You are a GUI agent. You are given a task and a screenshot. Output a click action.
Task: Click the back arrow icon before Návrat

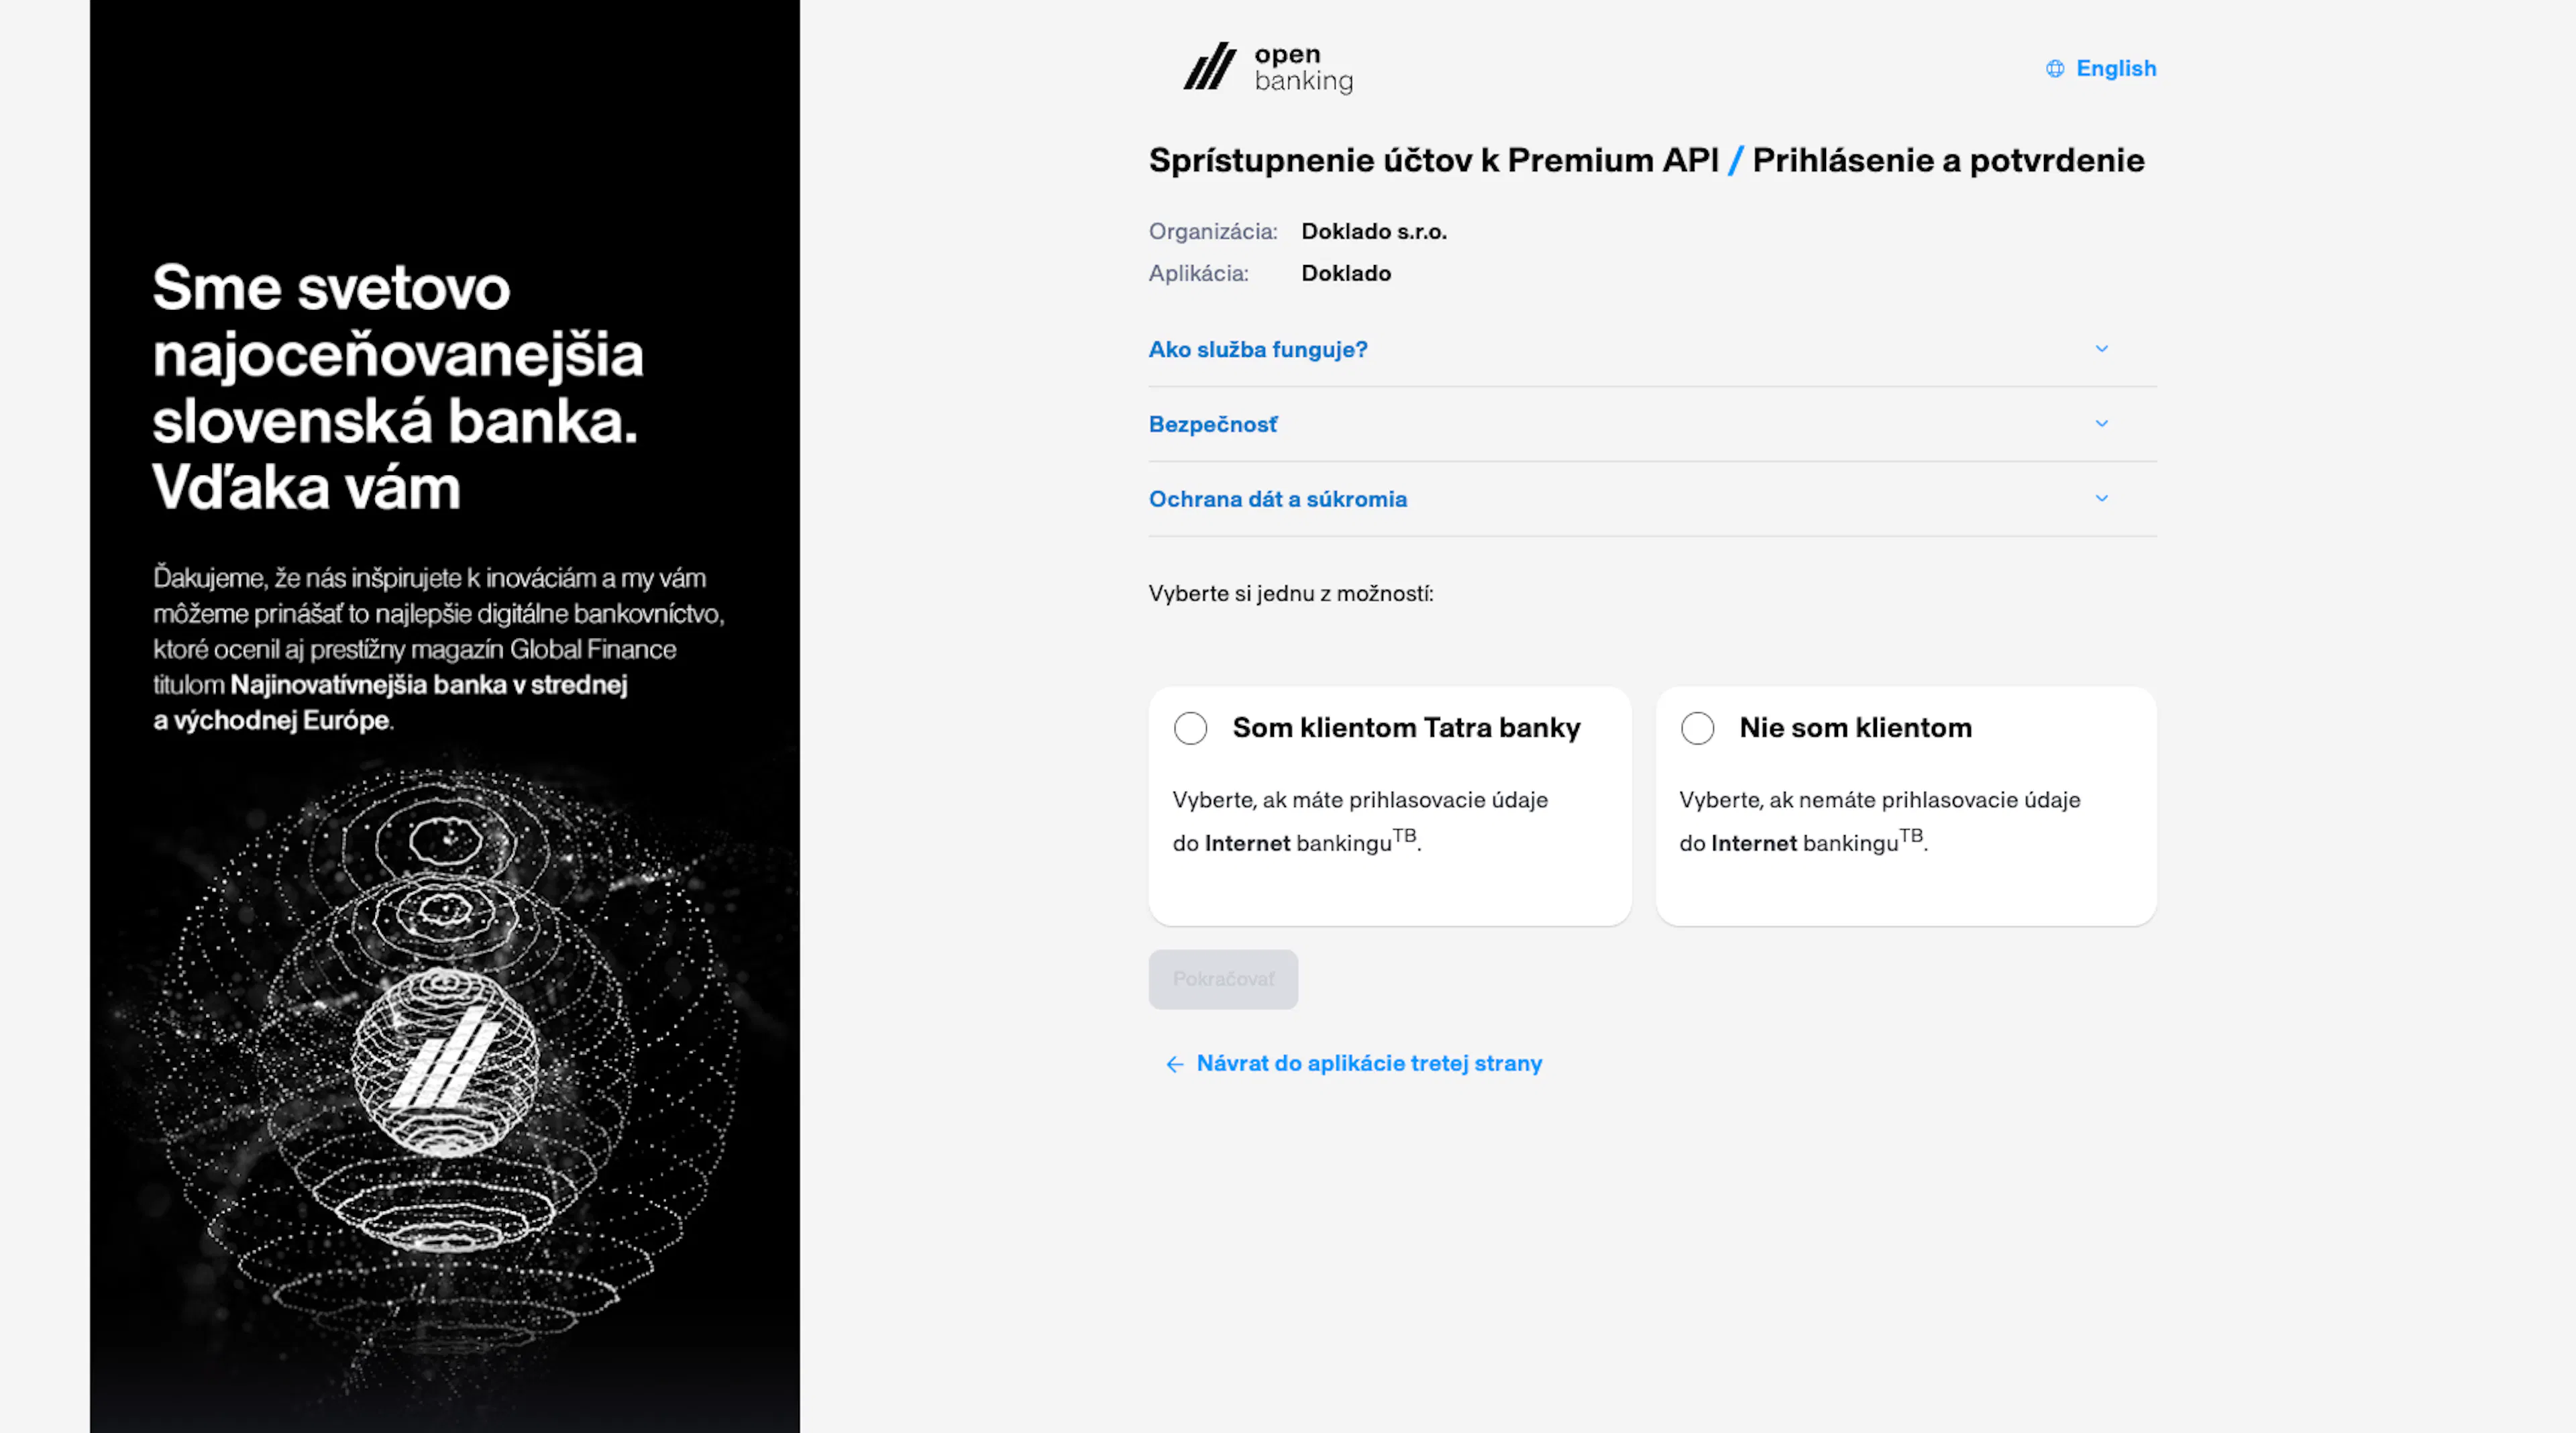[x=1175, y=1064]
